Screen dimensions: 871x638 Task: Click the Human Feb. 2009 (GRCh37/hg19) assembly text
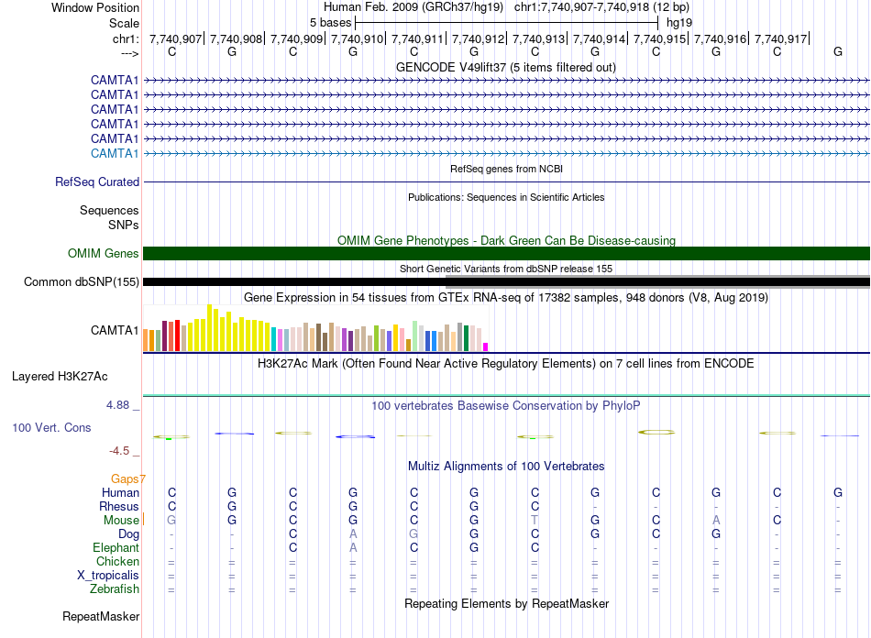pos(413,7)
